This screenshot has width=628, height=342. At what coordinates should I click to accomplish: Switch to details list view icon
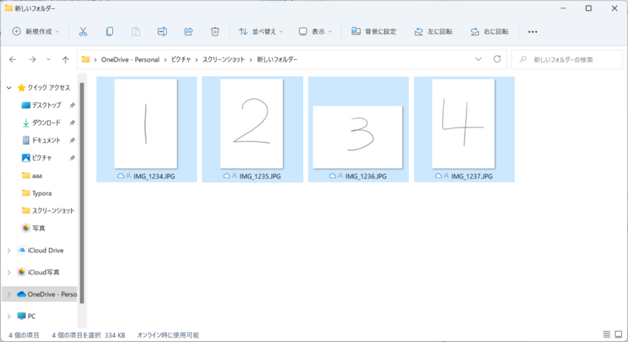pyautogui.click(x=607, y=334)
